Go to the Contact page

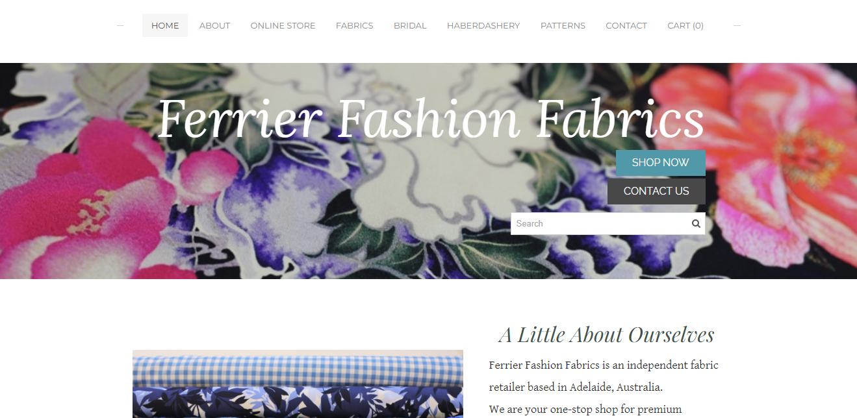pyautogui.click(x=626, y=25)
